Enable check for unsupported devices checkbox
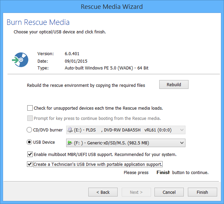 [x=30, y=108]
